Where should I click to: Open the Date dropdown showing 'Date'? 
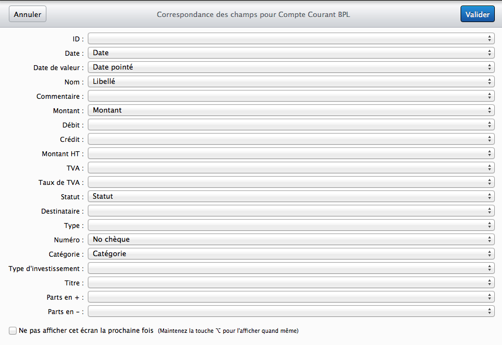click(291, 53)
